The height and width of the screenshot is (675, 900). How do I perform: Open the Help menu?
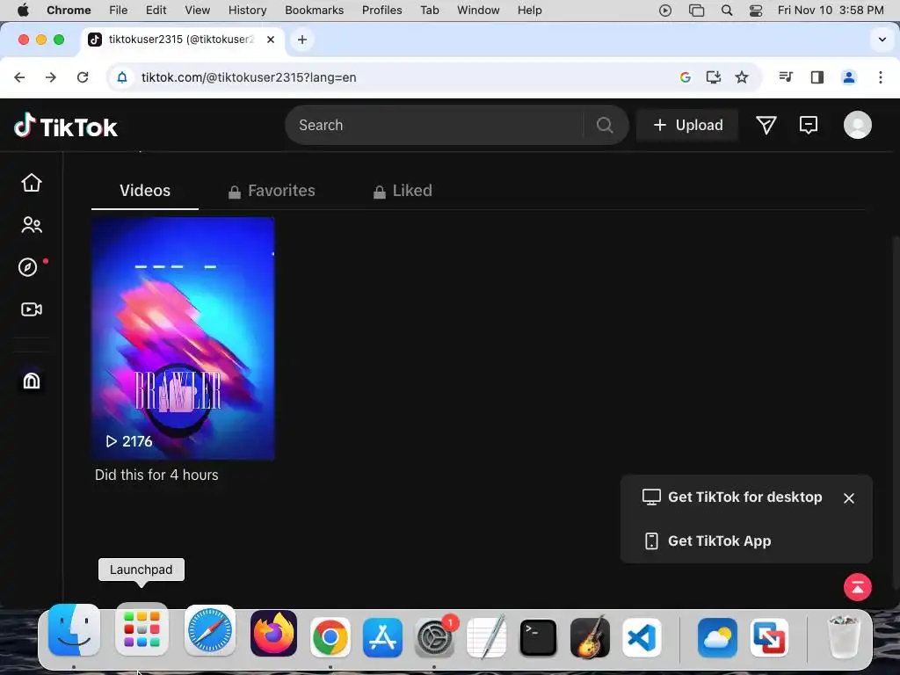click(x=529, y=11)
